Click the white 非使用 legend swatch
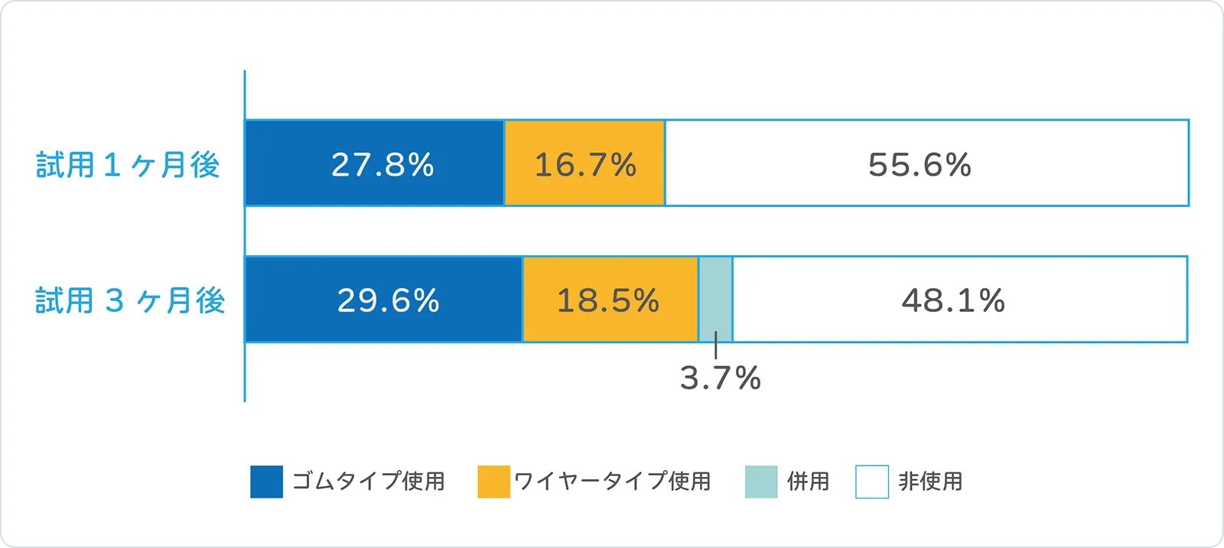This screenshot has height=548, width=1224. [872, 482]
